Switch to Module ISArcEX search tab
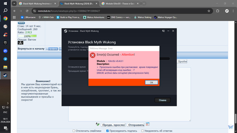The width and height of the screenshot is (237, 133). pos(120,3)
